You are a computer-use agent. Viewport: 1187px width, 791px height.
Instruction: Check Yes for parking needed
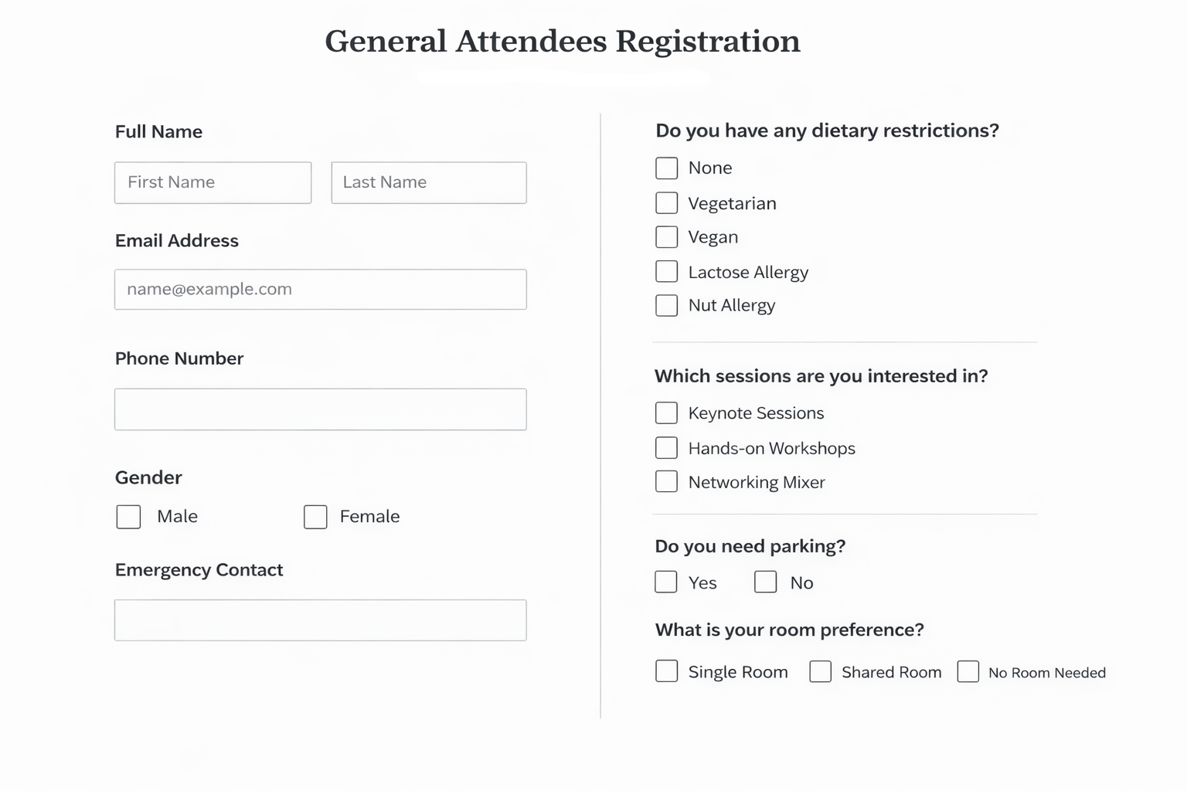point(665,582)
